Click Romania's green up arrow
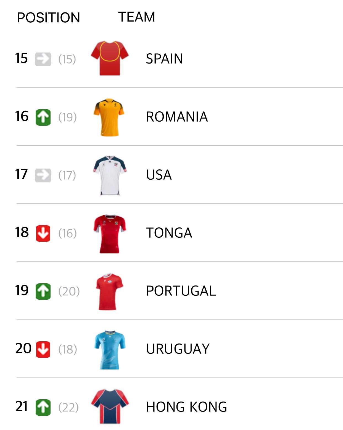 point(43,117)
